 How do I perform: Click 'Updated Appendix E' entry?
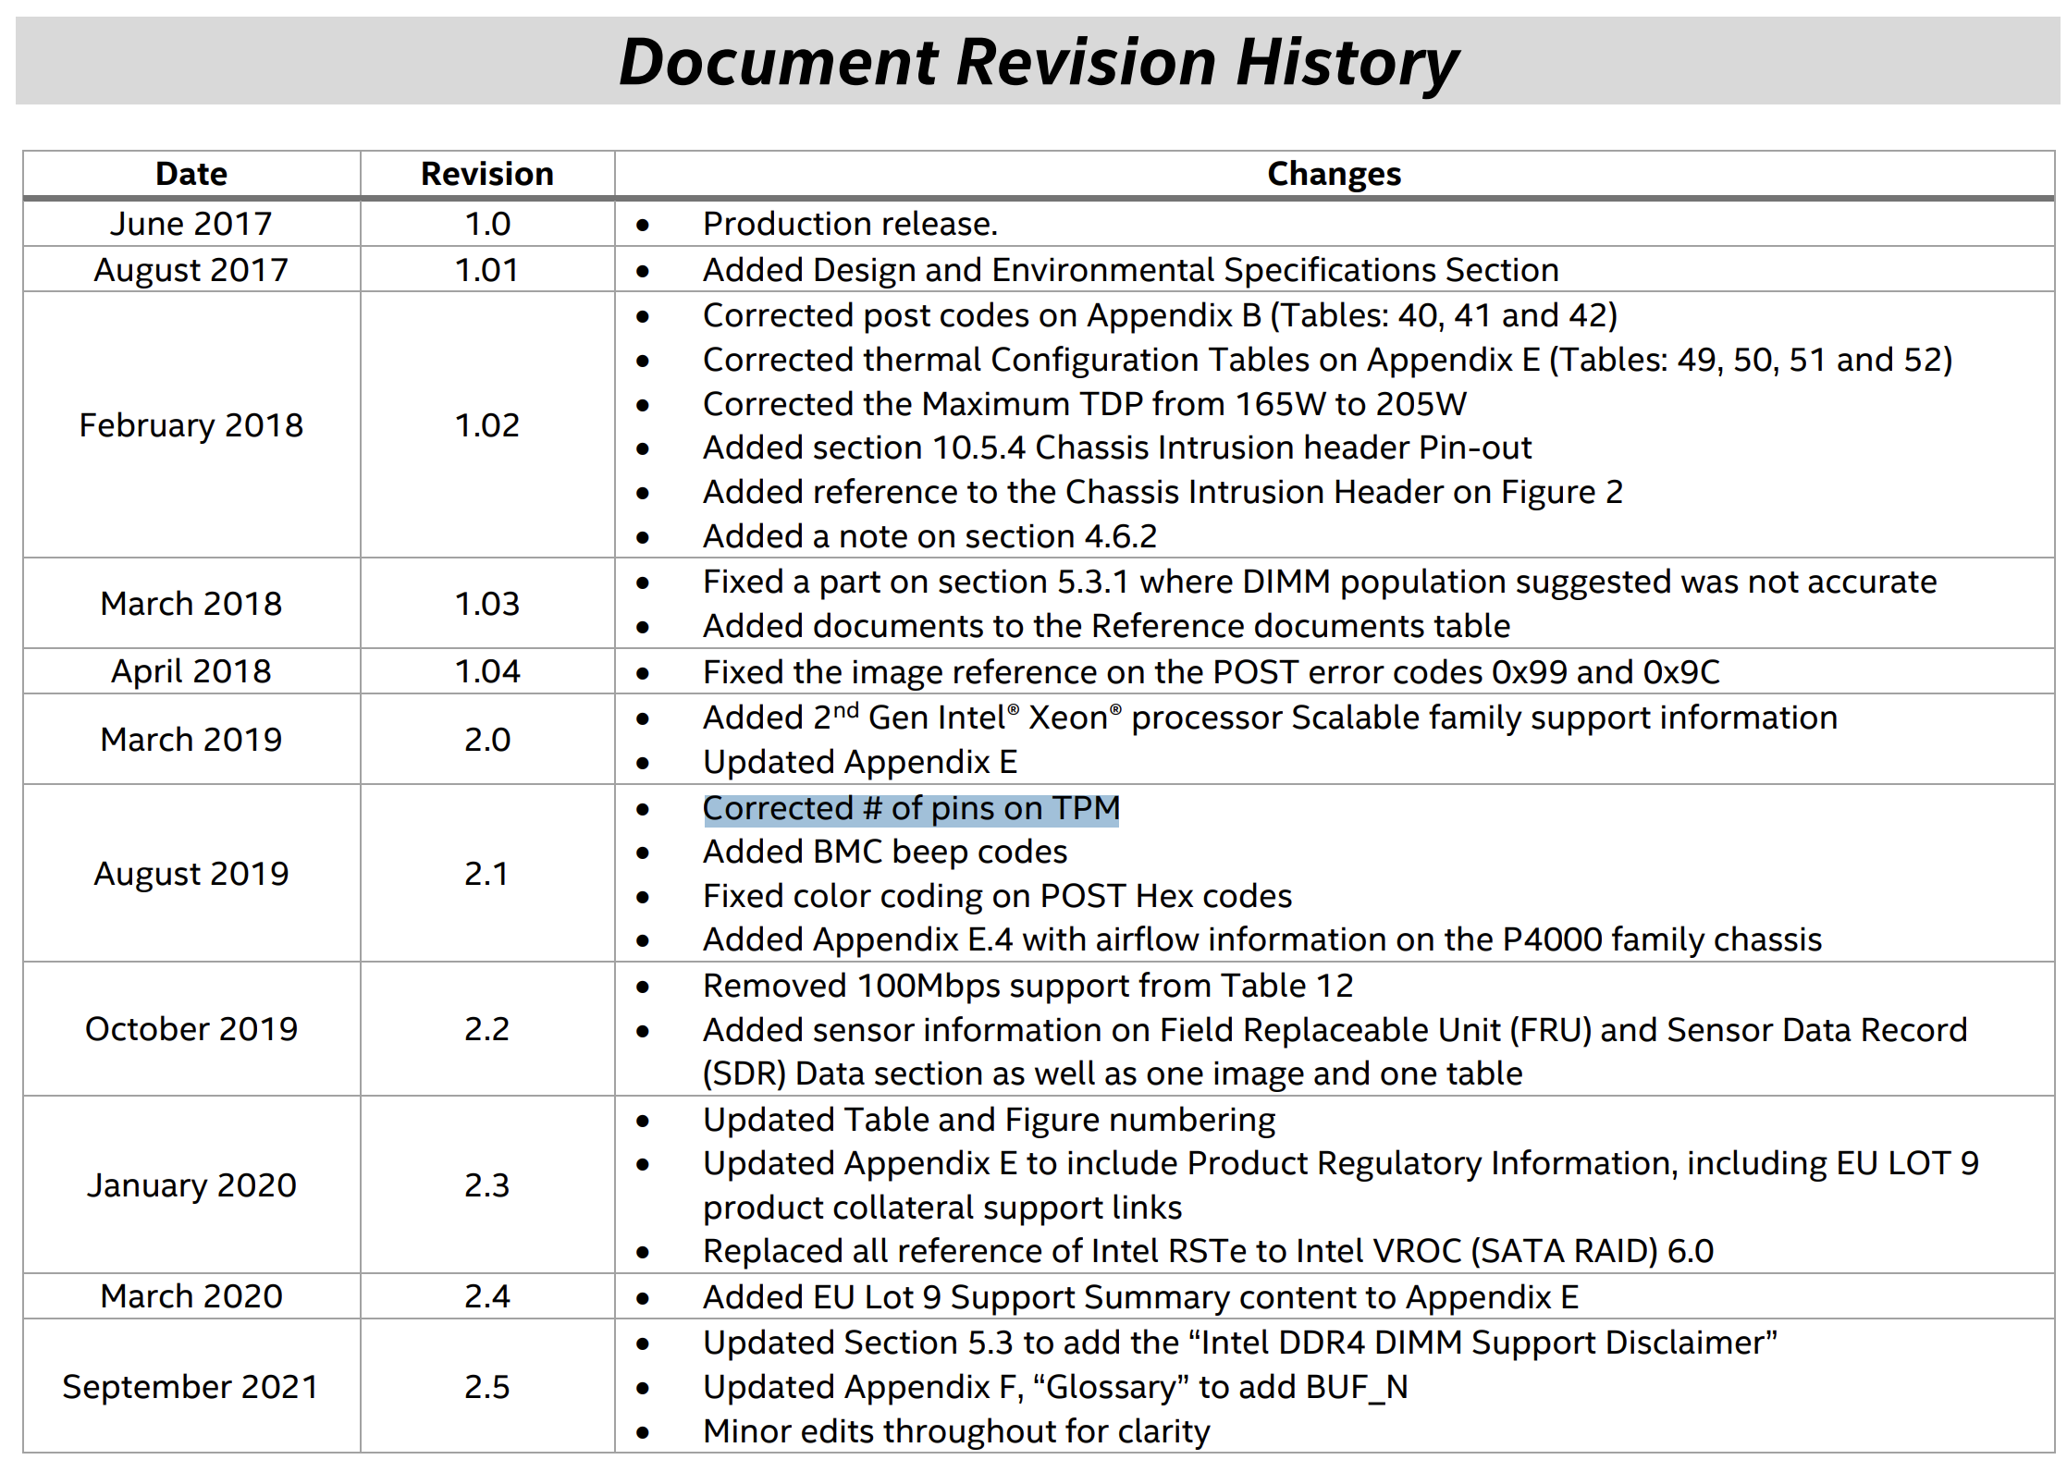click(860, 762)
